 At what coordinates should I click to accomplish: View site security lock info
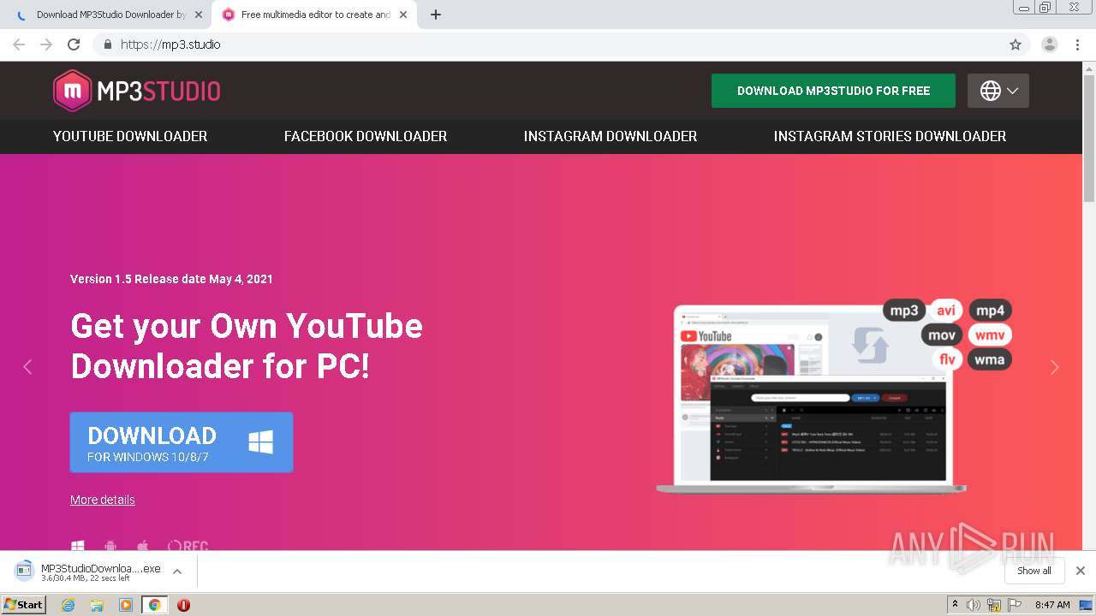click(107, 44)
